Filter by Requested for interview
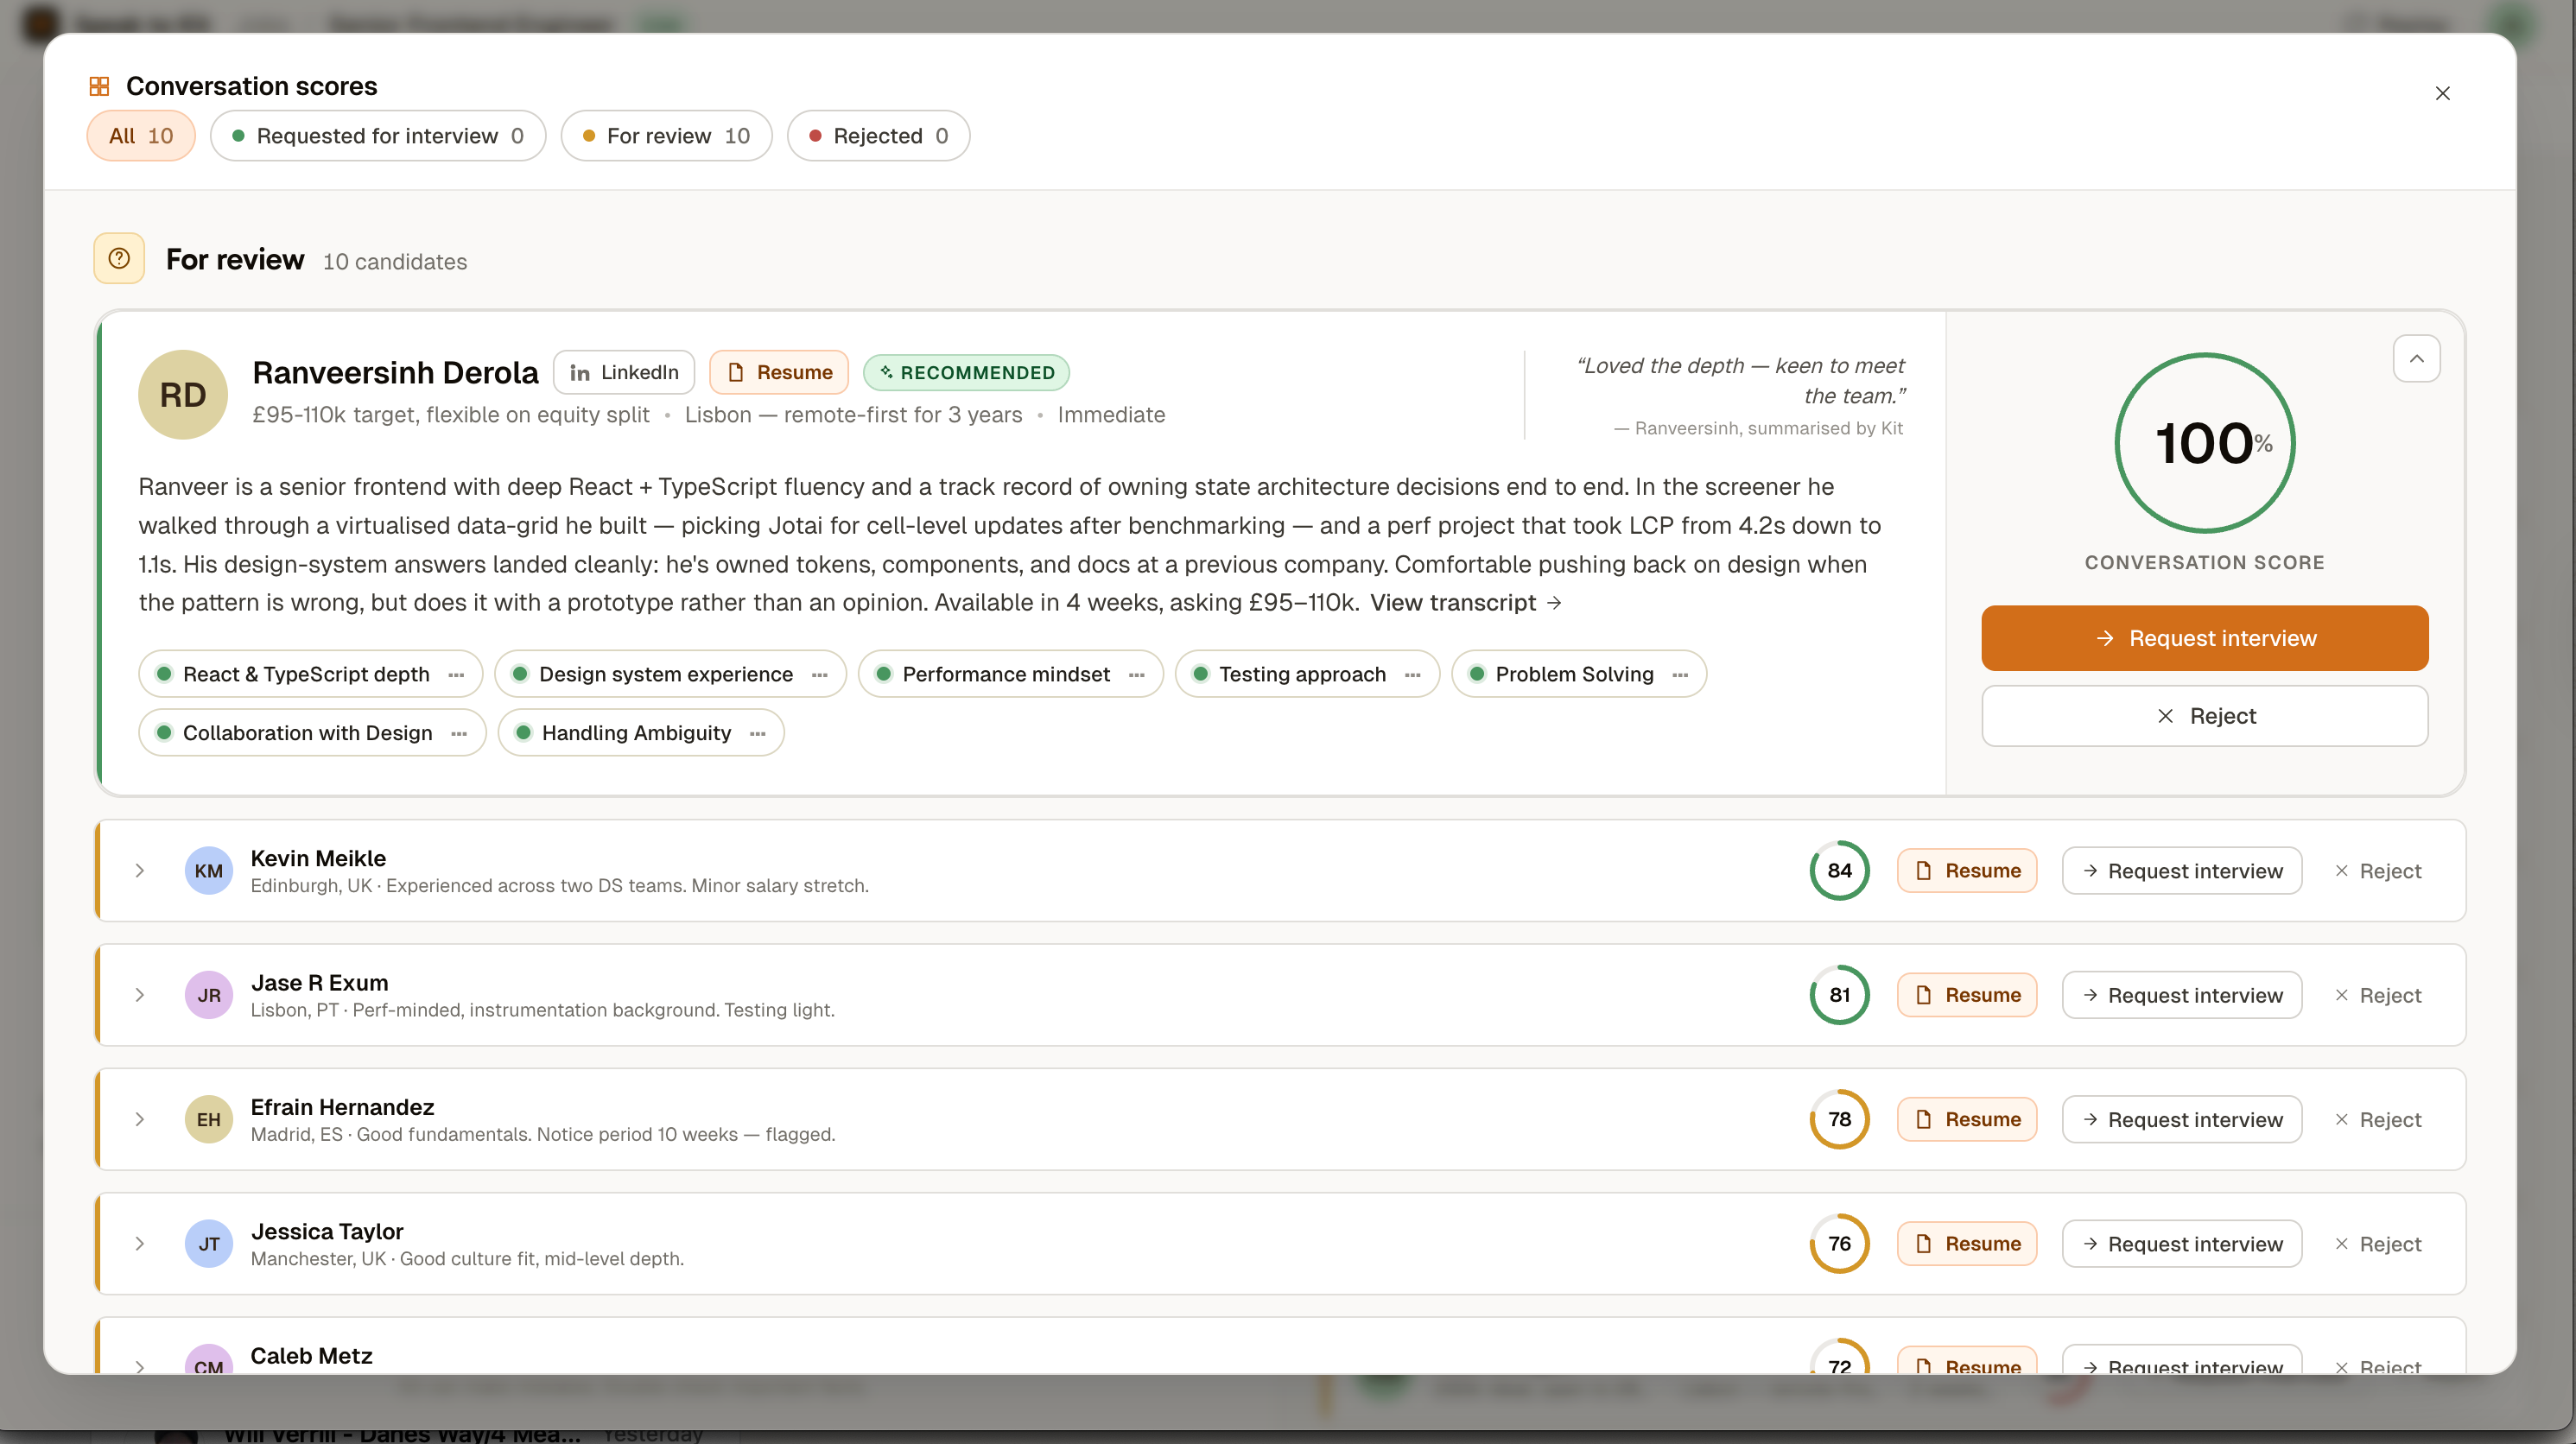 (378, 136)
